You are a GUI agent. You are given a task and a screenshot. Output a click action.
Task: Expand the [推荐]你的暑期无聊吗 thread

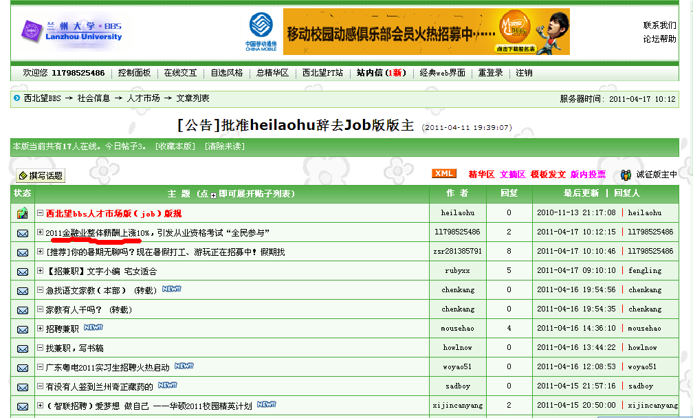(41, 252)
